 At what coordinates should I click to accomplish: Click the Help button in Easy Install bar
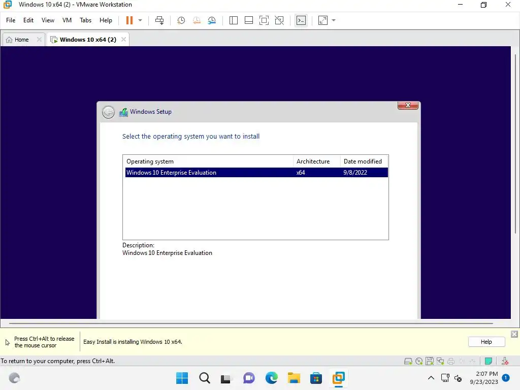click(486, 342)
